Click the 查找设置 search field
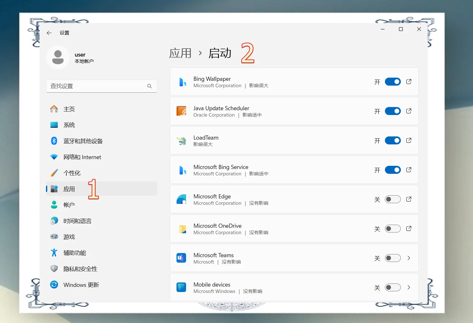 pyautogui.click(x=97, y=86)
